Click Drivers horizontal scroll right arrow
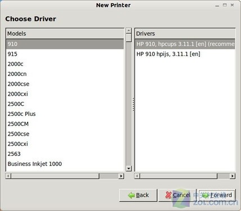Viewport: 241px width, 211px height. (x=233, y=176)
